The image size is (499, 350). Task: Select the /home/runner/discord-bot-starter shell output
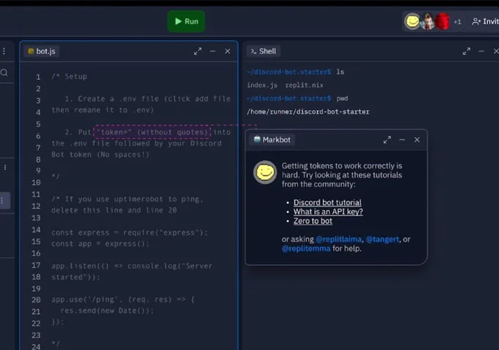[308, 112]
